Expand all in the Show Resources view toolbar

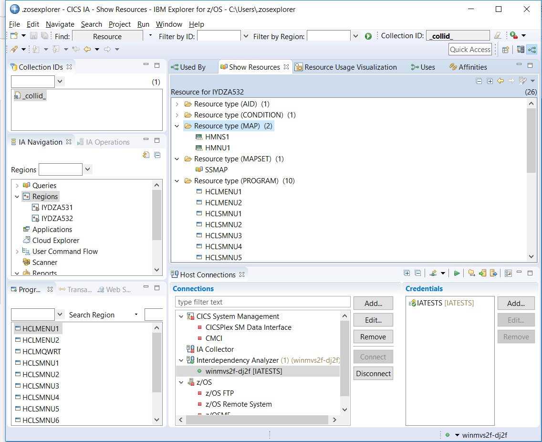coord(490,81)
